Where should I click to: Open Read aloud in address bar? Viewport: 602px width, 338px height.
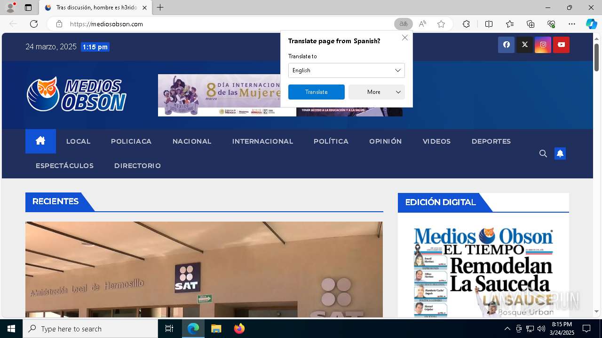422,24
